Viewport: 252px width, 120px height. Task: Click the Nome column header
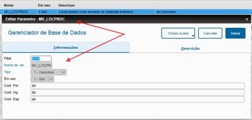tap(9, 5)
